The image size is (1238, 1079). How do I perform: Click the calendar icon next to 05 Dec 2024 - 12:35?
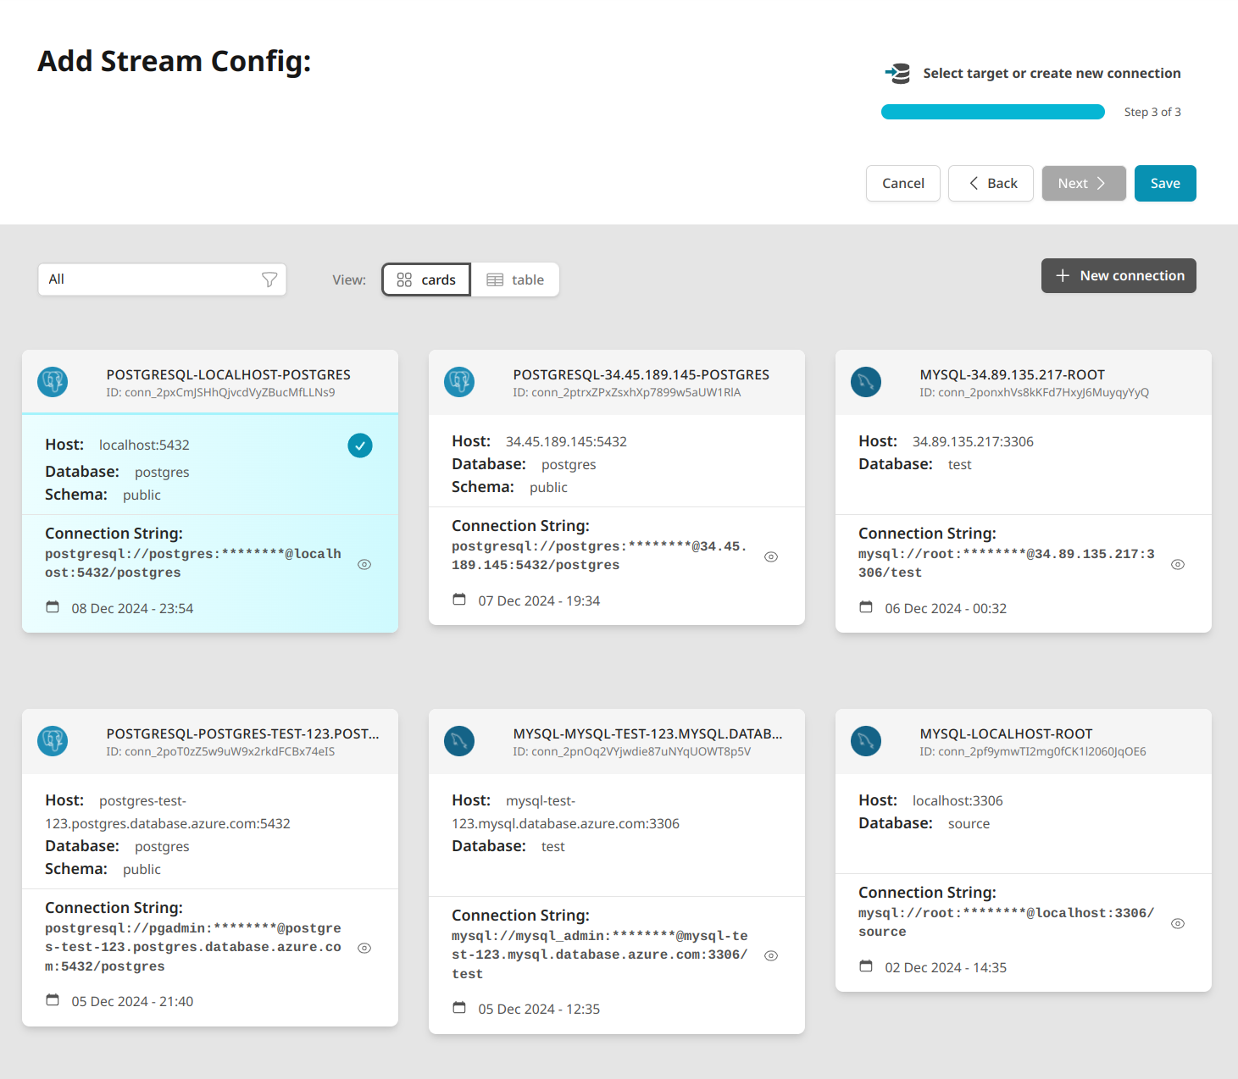(459, 1008)
